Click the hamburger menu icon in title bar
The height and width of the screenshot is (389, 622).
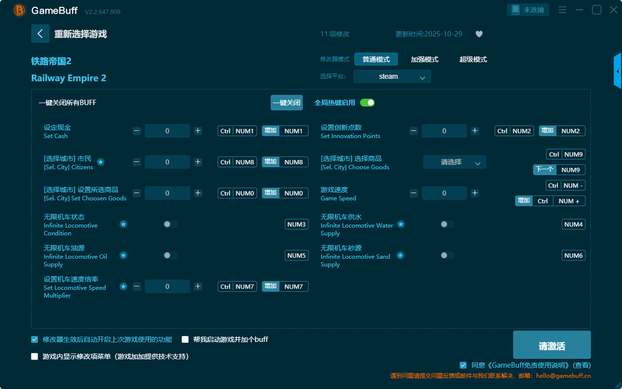(562, 10)
